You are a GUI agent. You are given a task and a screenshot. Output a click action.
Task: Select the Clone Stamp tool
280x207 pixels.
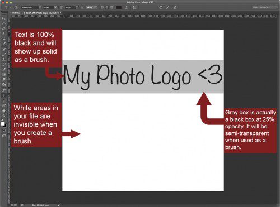pyautogui.click(x=3, y=60)
